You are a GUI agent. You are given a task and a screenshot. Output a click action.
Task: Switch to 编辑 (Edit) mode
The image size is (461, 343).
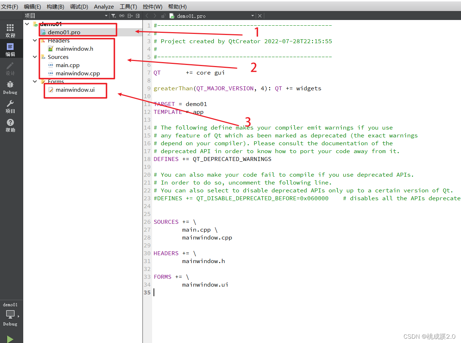[10, 50]
